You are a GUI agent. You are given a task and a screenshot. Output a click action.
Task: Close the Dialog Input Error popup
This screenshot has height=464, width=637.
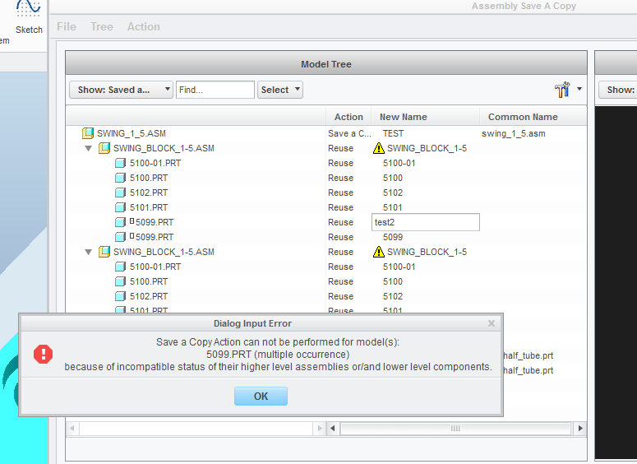click(x=492, y=323)
